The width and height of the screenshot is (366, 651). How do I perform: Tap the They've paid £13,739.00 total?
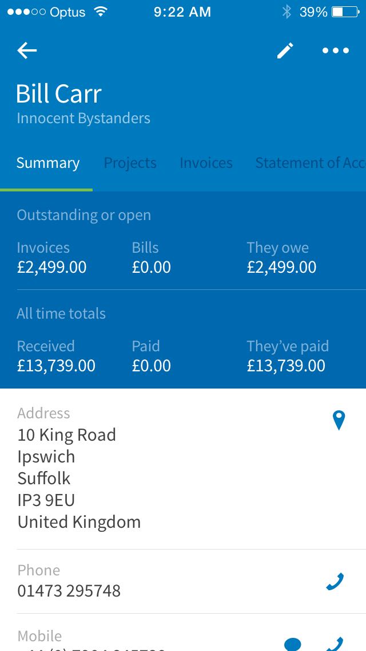coord(286,366)
